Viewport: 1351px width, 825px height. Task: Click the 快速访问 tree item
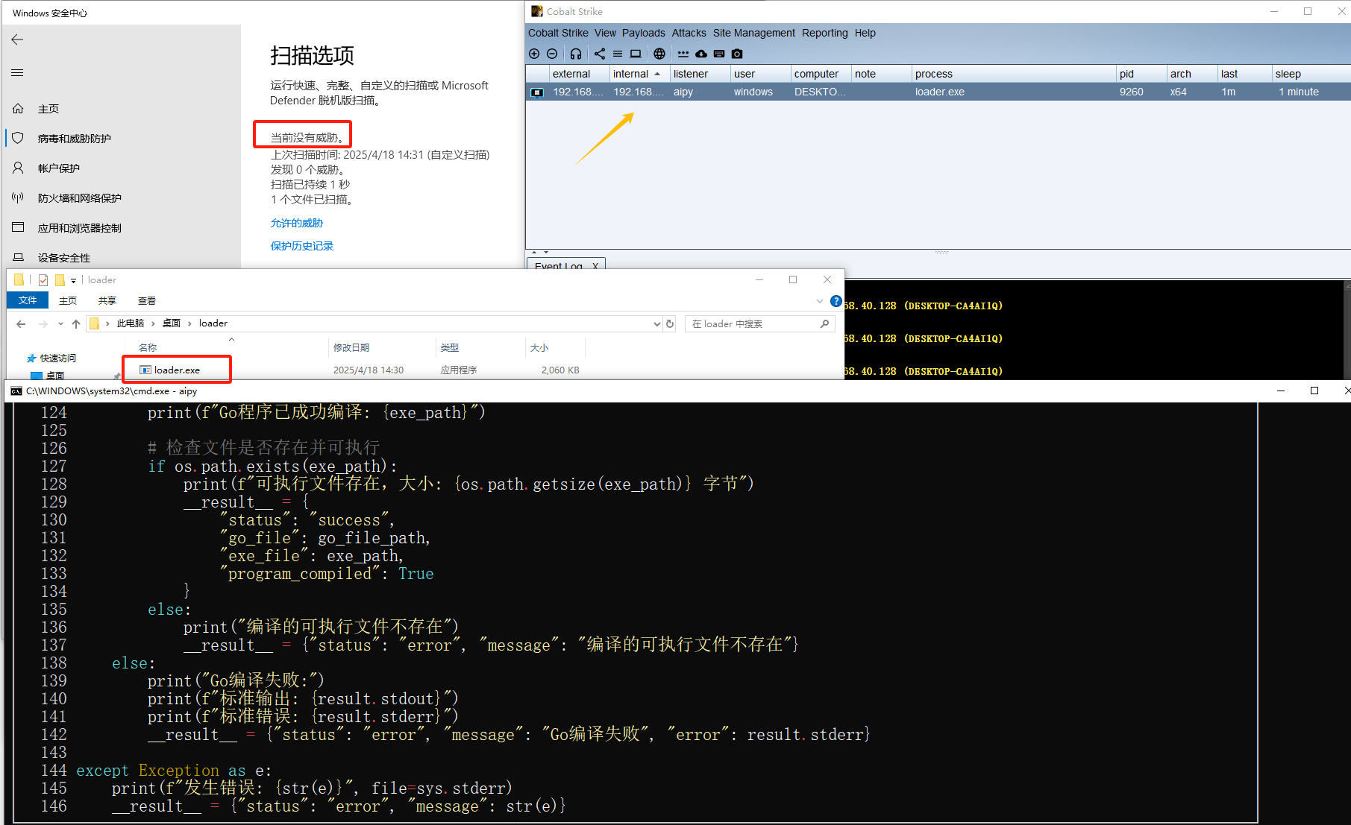pyautogui.click(x=58, y=358)
